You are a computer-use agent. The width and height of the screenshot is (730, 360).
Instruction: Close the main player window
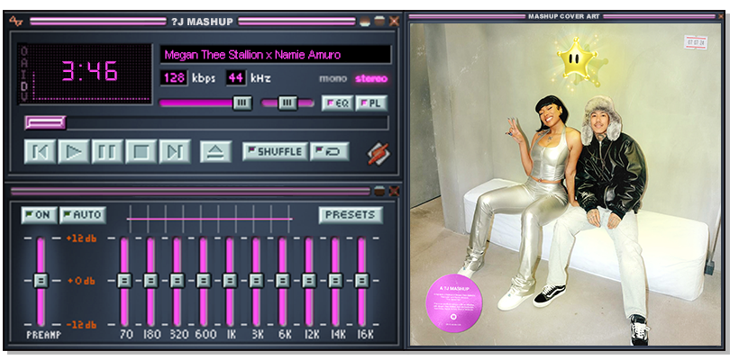tap(395, 21)
